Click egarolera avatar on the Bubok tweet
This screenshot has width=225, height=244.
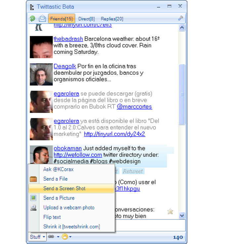(x=41, y=102)
